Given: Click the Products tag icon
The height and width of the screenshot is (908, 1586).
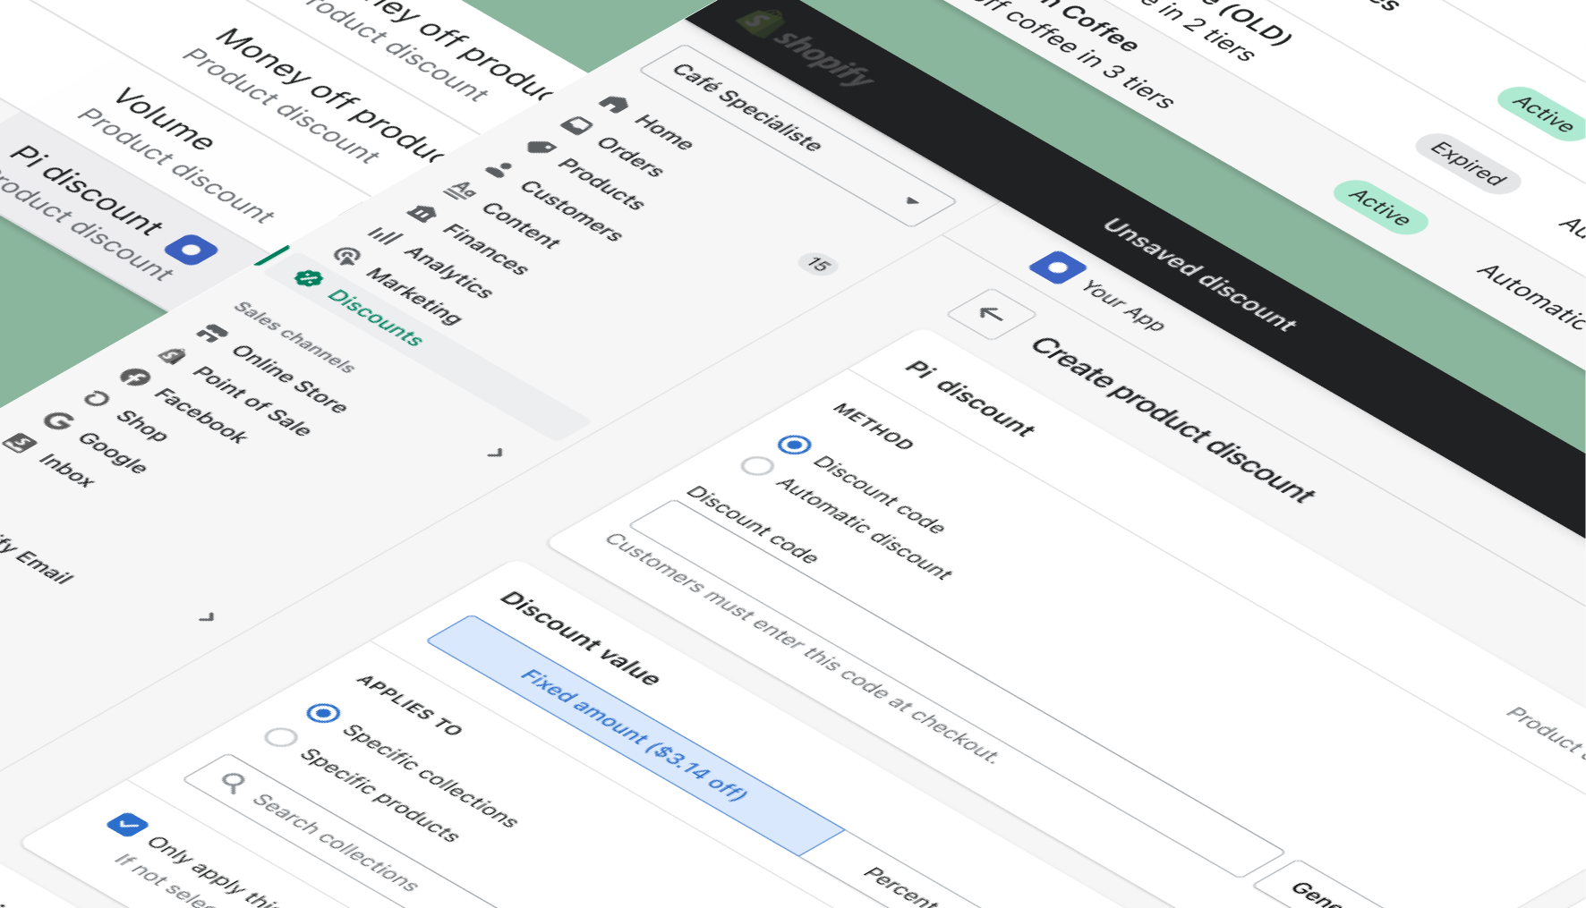Looking at the screenshot, I should pyautogui.click(x=541, y=147).
